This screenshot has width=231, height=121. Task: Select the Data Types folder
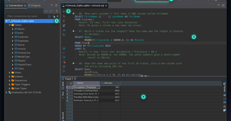[21, 89]
